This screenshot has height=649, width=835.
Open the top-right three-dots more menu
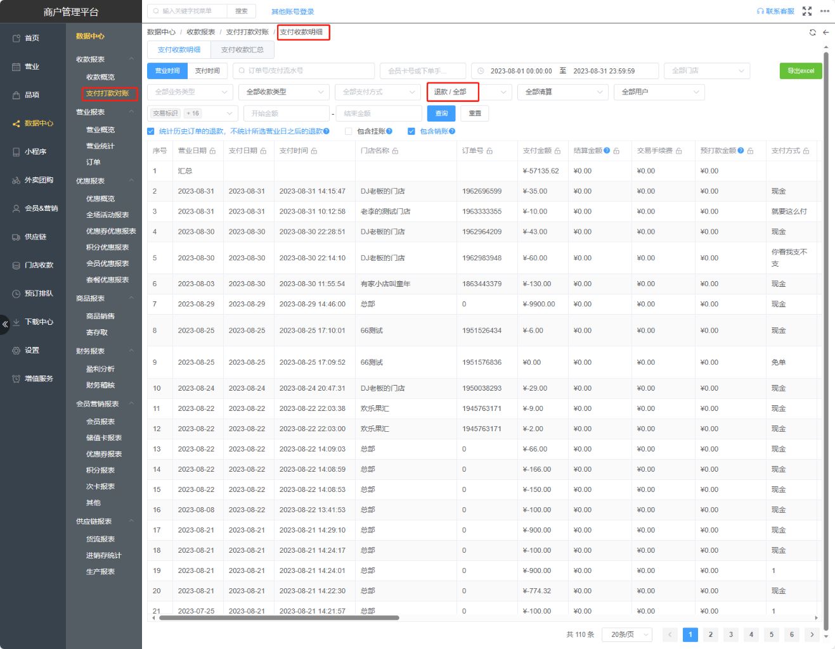(x=825, y=11)
